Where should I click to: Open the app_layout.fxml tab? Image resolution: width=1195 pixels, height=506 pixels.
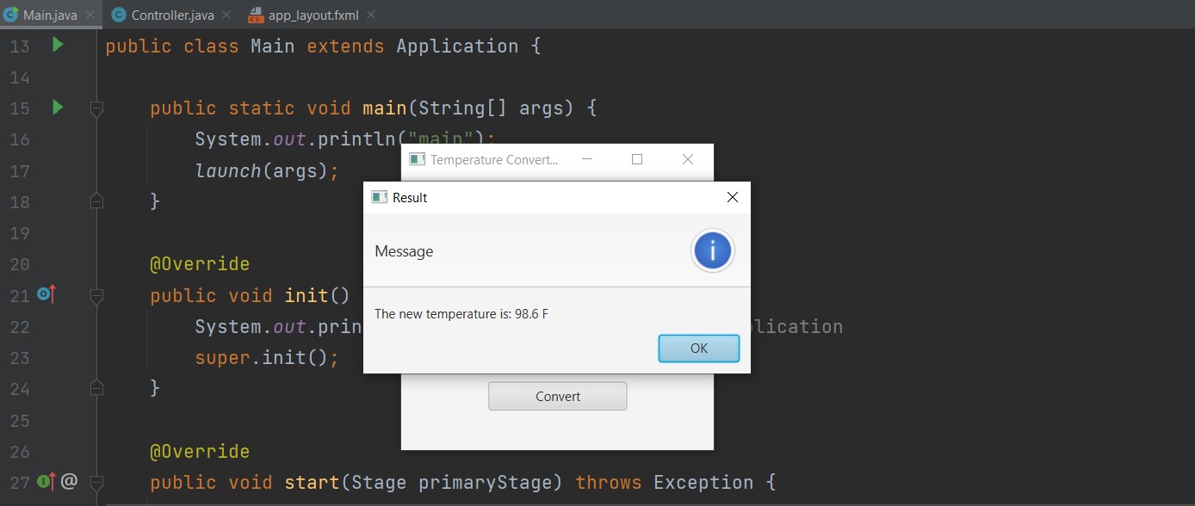pos(306,15)
